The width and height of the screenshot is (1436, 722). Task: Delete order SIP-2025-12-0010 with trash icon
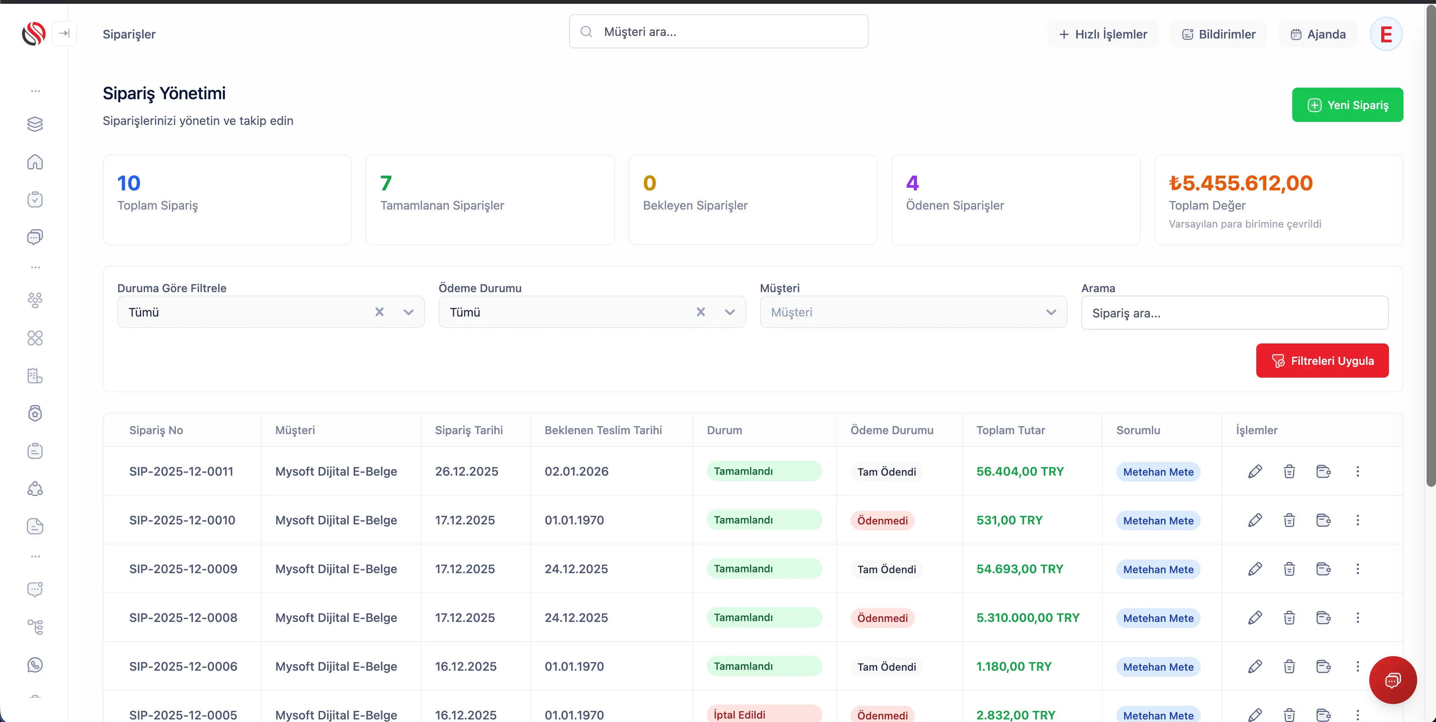(x=1289, y=521)
